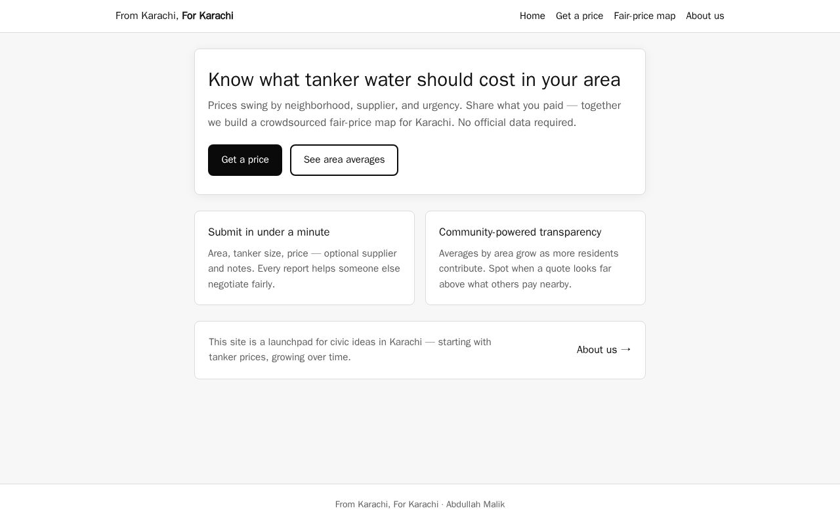Click the black Get a price button
Screen dimensions: 840x525
click(x=245, y=160)
